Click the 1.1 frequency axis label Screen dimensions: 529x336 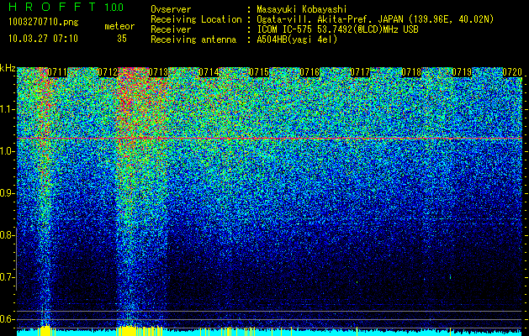coord(8,109)
